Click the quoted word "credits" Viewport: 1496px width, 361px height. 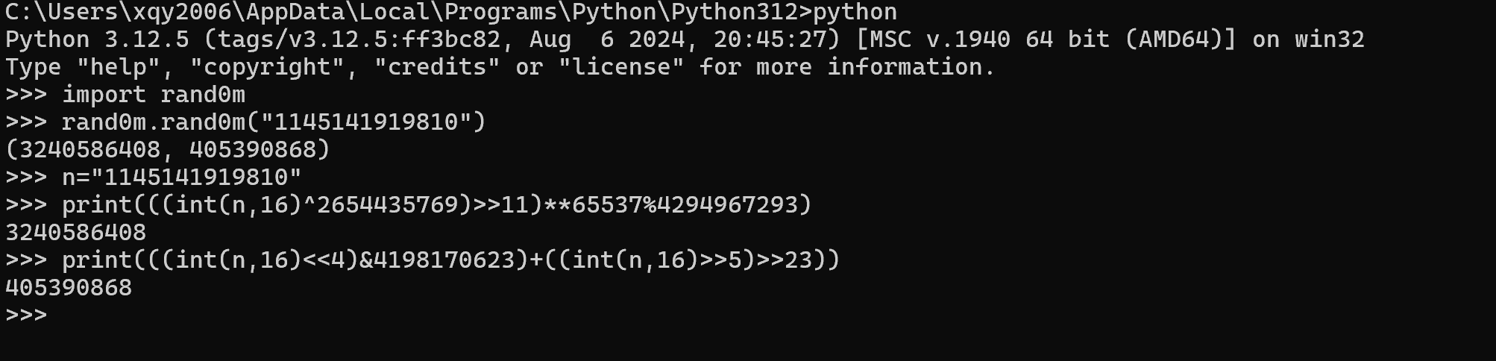pyautogui.click(x=436, y=67)
